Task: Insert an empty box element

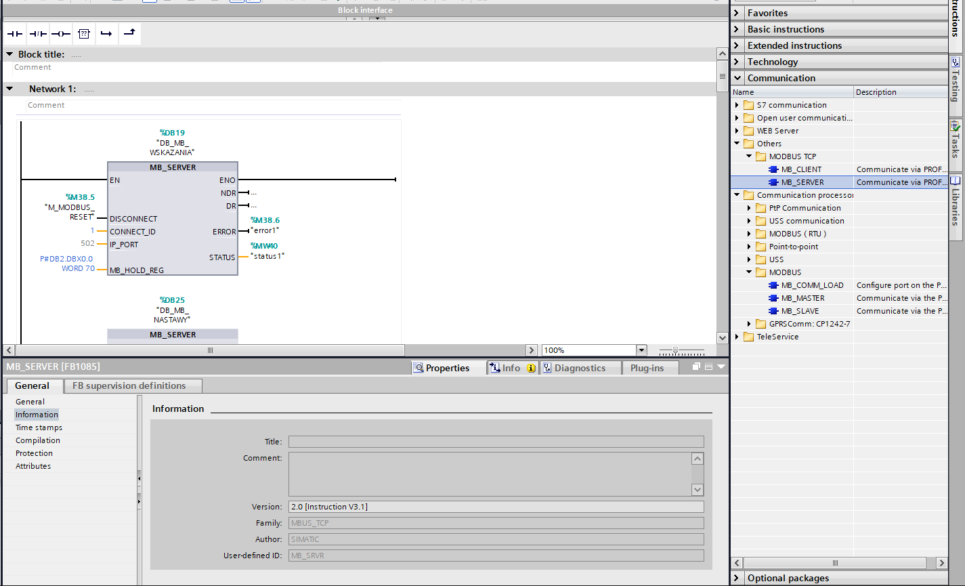Action: [83, 33]
